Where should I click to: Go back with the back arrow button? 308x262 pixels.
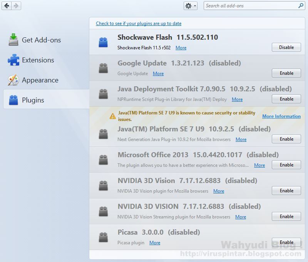(7, 6)
